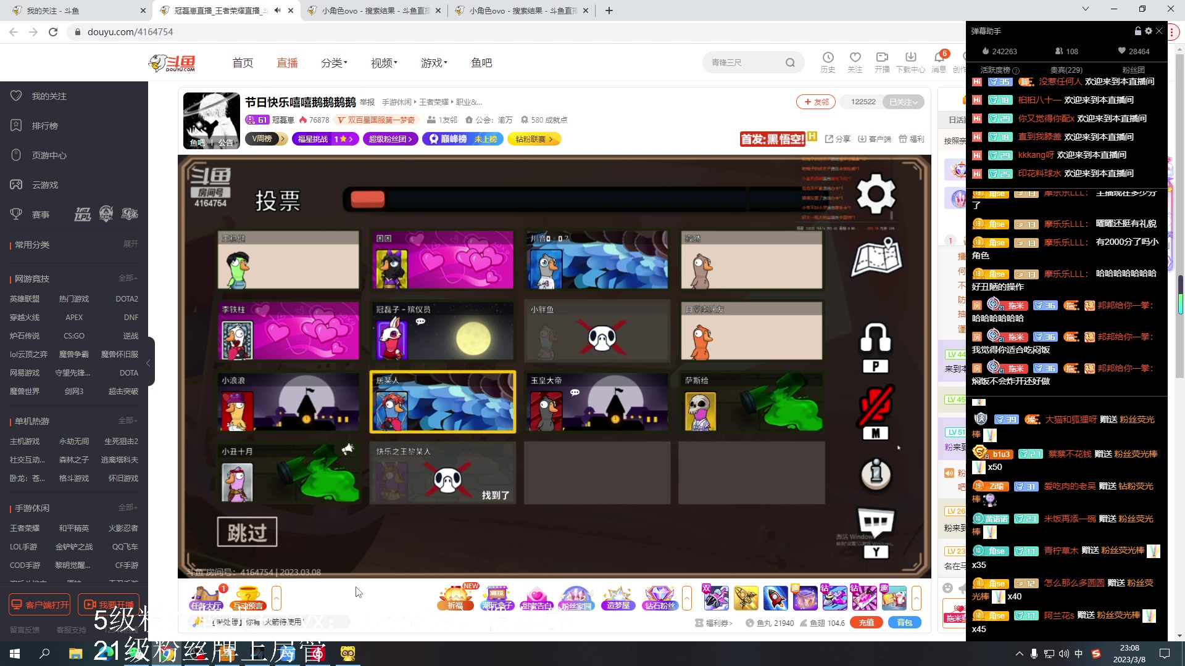Switch to 贵宾(229) tab in danmaku panel

1066,70
